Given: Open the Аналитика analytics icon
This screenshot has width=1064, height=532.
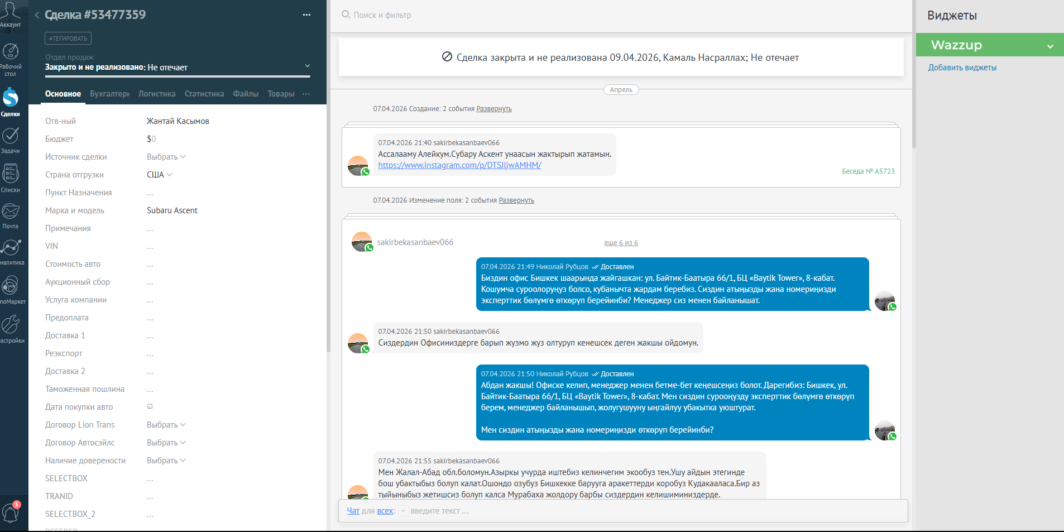Looking at the screenshot, I should click(11, 252).
